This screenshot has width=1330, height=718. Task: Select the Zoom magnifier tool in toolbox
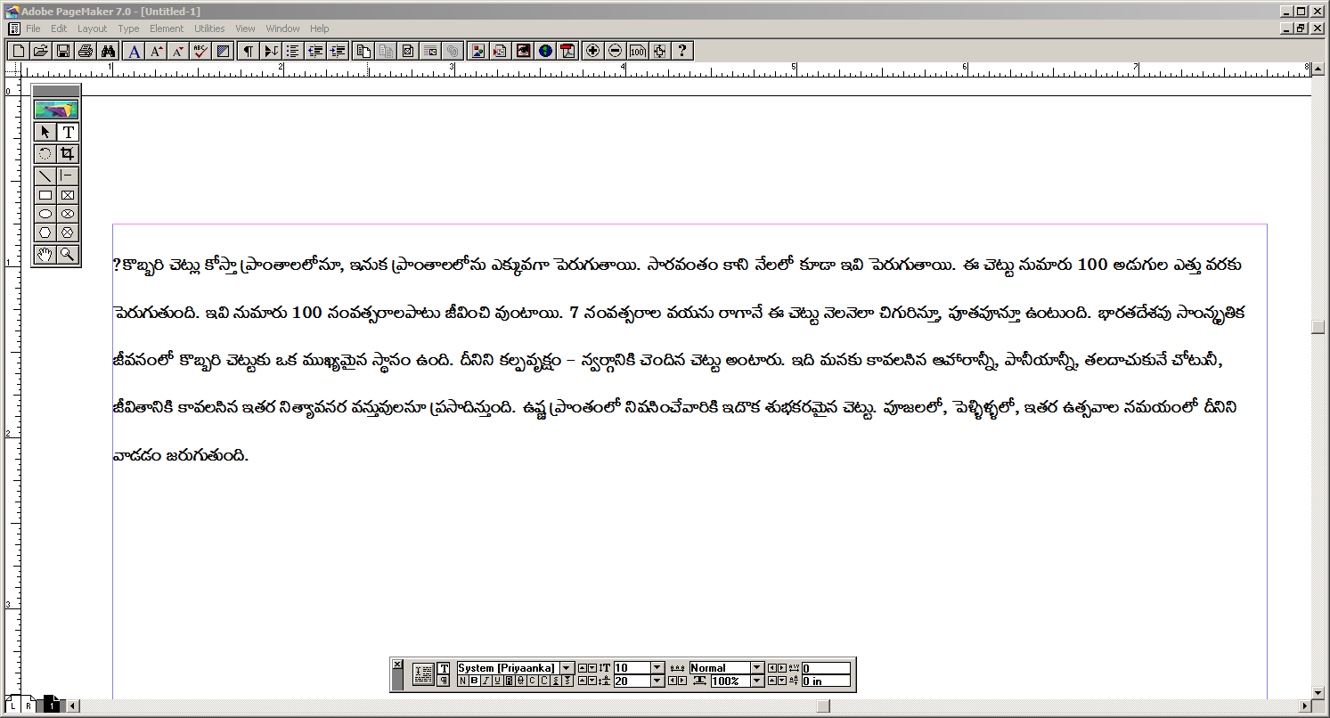click(x=68, y=255)
